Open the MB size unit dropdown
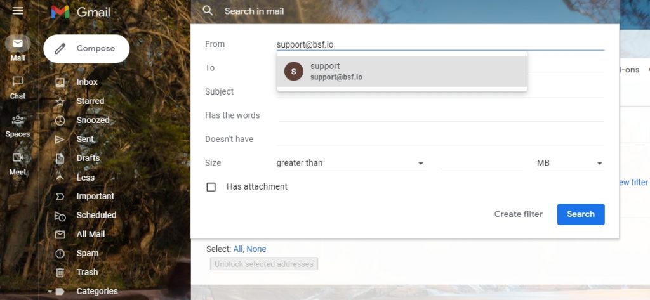 click(x=569, y=163)
